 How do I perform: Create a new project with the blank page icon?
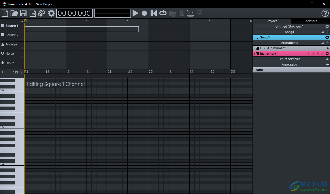(5, 13)
